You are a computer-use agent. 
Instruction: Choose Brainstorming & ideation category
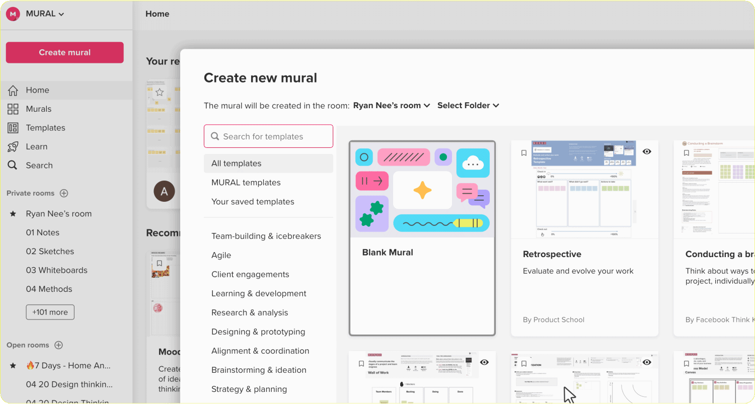pos(259,370)
